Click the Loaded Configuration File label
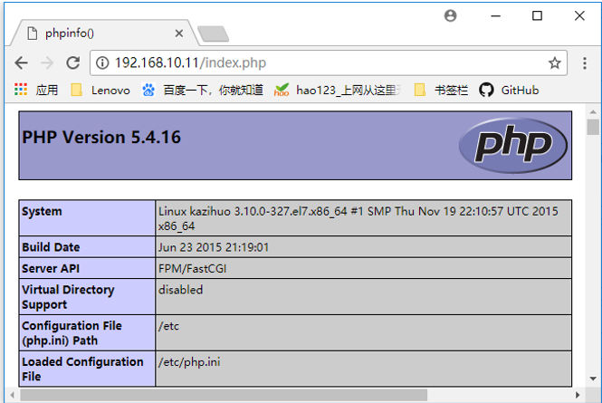The width and height of the screenshot is (602, 403). pos(82,369)
